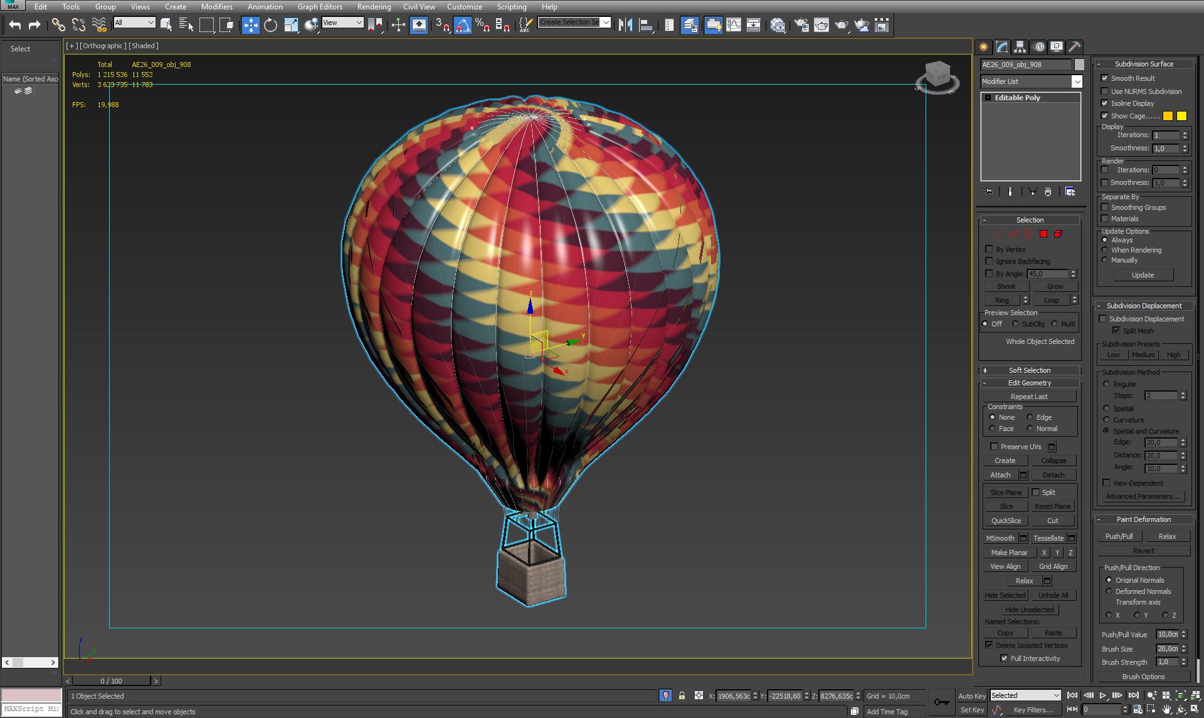Open the Customize menu

[x=465, y=6]
